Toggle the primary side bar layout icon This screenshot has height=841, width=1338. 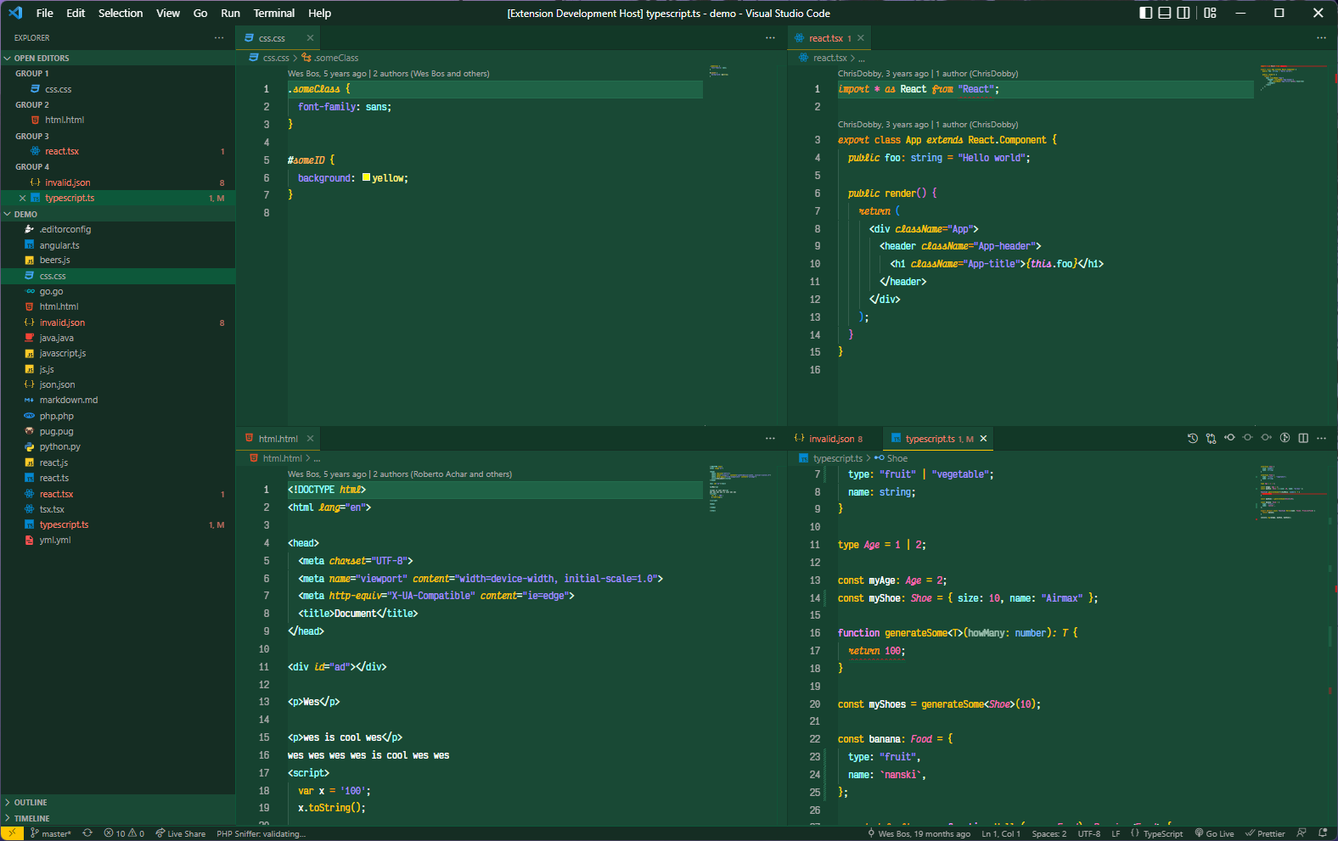point(1146,13)
